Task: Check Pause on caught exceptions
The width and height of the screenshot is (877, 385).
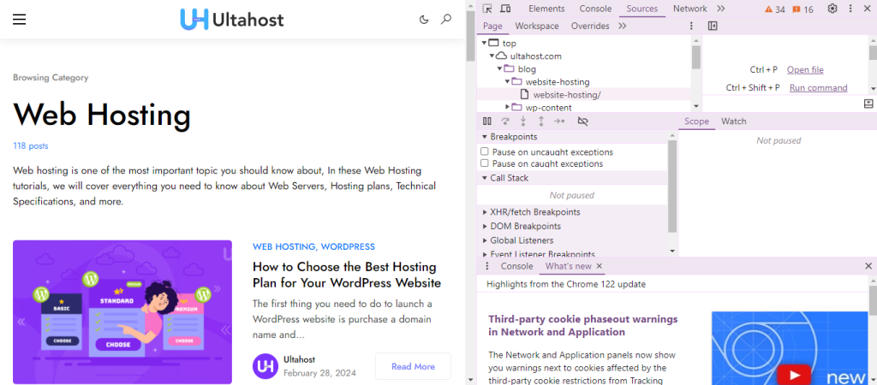Action: (485, 163)
